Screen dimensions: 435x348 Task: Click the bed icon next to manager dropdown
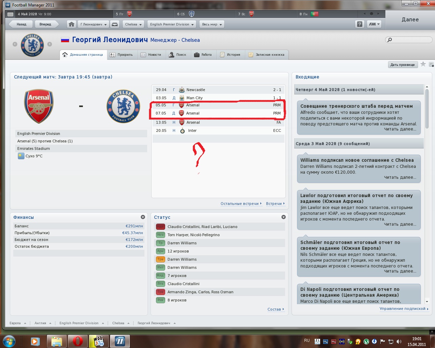(x=115, y=24)
